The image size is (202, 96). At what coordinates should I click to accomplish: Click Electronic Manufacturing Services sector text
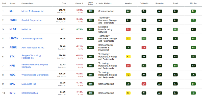pyautogui.click(x=105, y=29)
